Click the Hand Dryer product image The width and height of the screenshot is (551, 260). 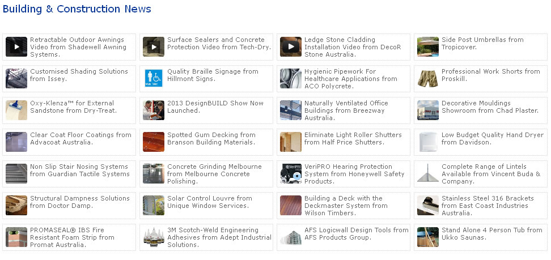(x=428, y=142)
